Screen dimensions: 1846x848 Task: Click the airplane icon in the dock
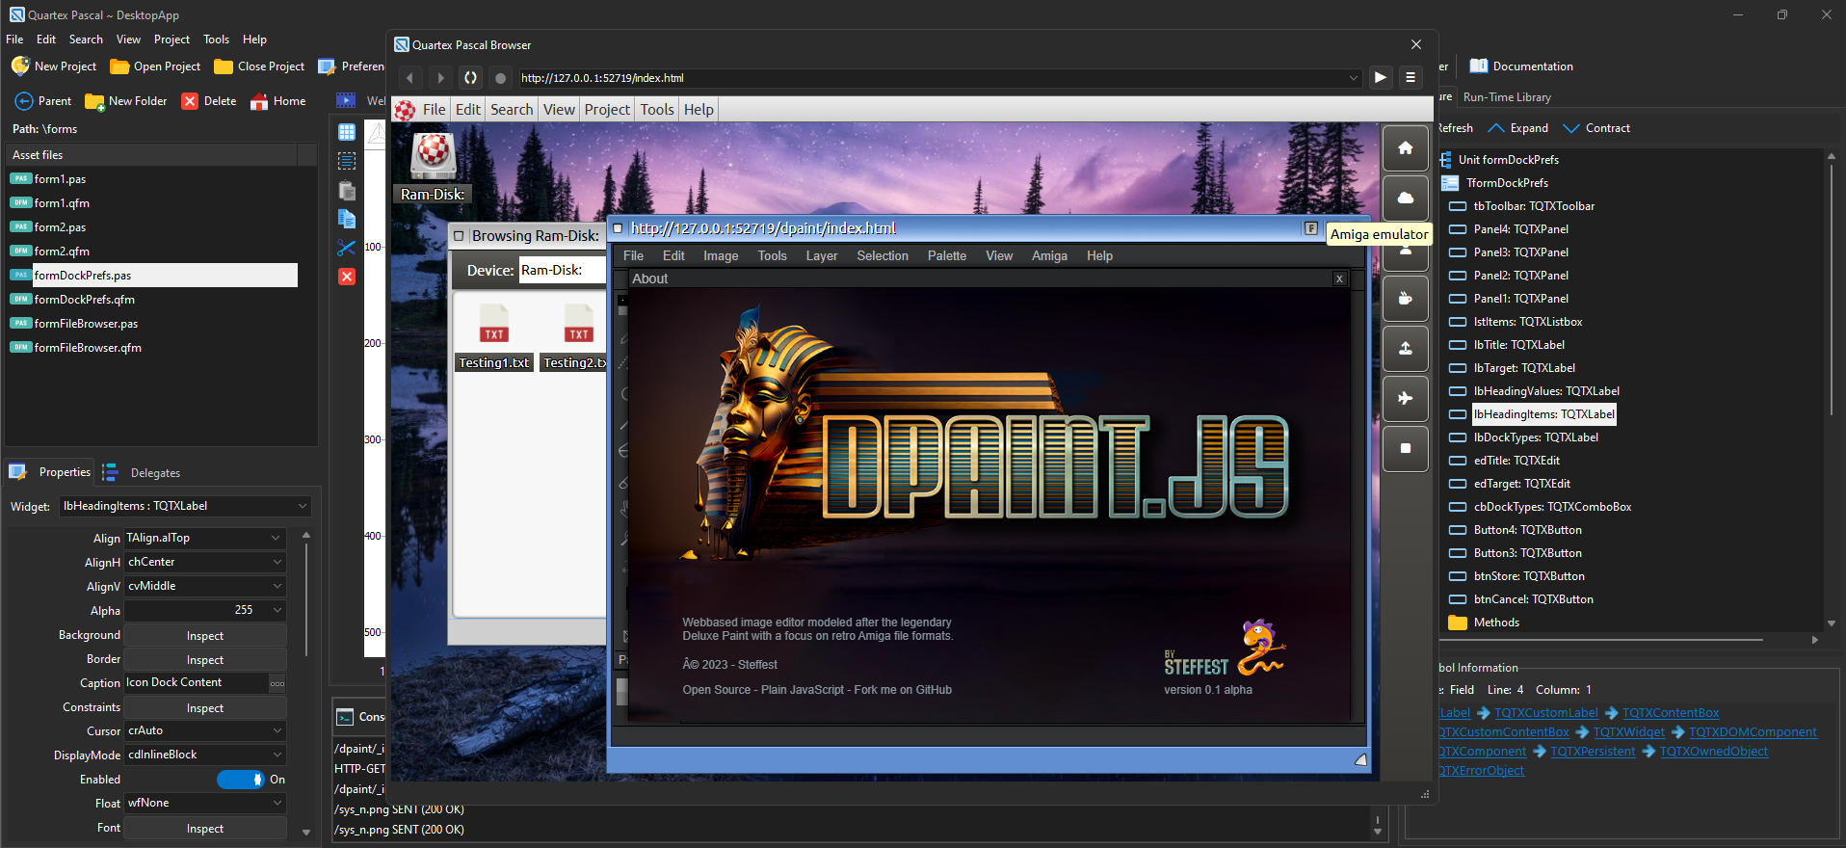1405,398
